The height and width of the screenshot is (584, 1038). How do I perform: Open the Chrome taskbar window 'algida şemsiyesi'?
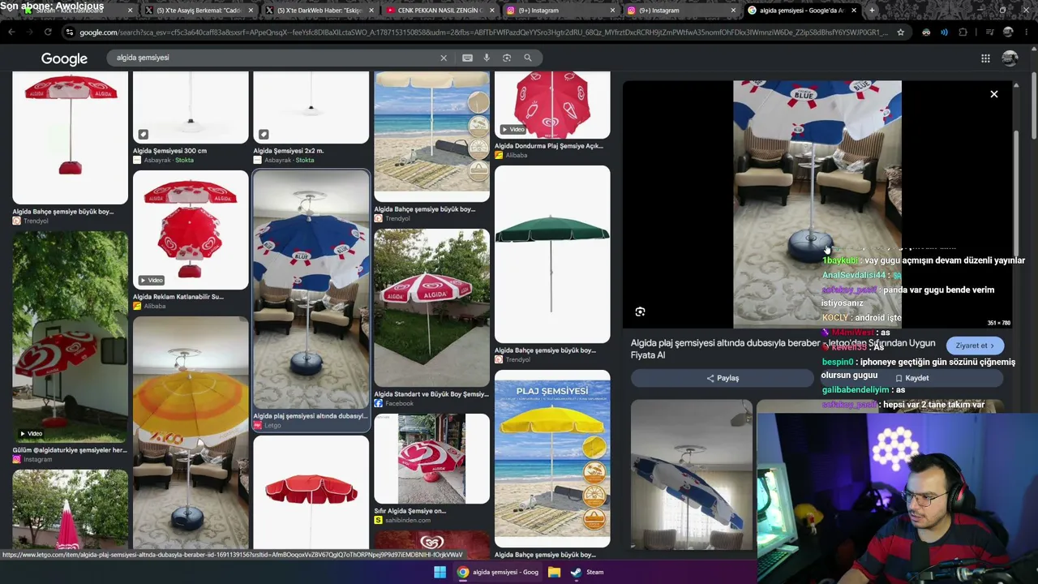click(x=497, y=572)
